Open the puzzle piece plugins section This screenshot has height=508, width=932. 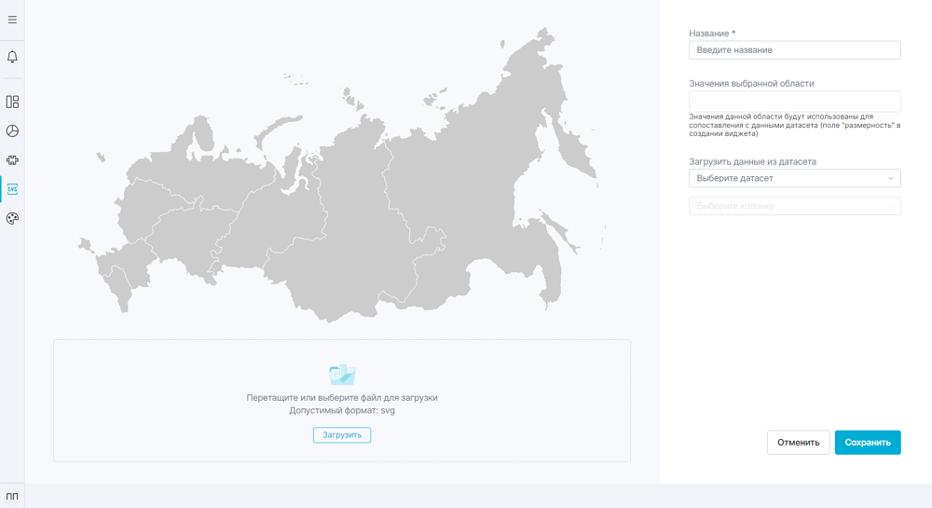click(x=12, y=160)
